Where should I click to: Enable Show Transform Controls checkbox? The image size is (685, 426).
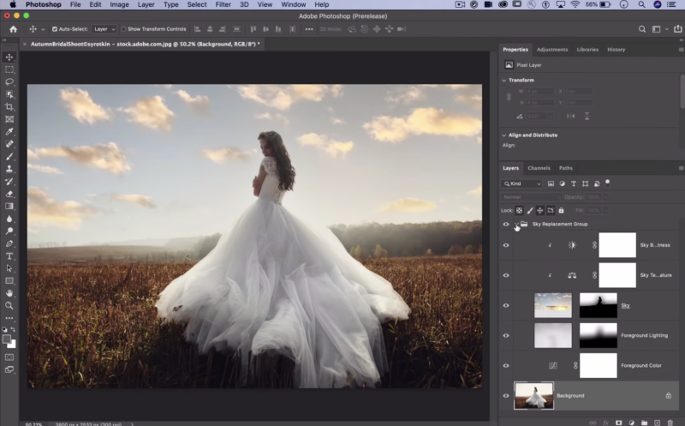124,29
